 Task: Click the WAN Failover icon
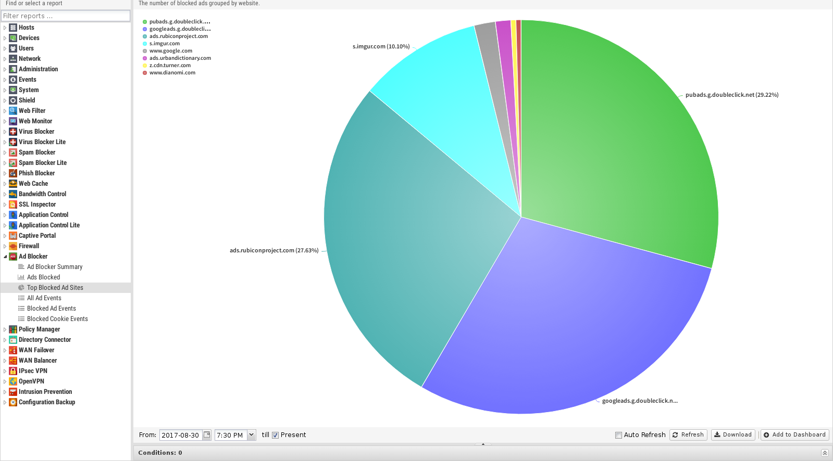13,350
